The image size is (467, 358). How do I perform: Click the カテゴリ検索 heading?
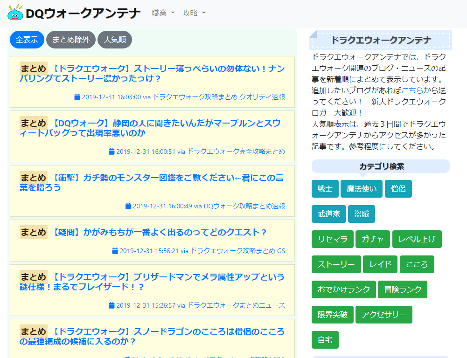pyautogui.click(x=382, y=166)
